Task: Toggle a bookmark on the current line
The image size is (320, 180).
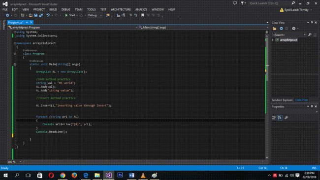Action: [143, 15]
